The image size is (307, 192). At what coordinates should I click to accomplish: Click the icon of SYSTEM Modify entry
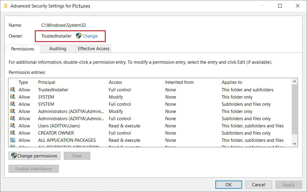[13, 97]
